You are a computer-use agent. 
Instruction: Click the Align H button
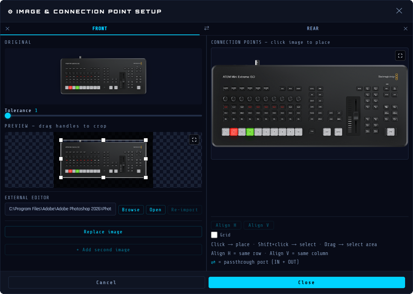[x=226, y=225]
